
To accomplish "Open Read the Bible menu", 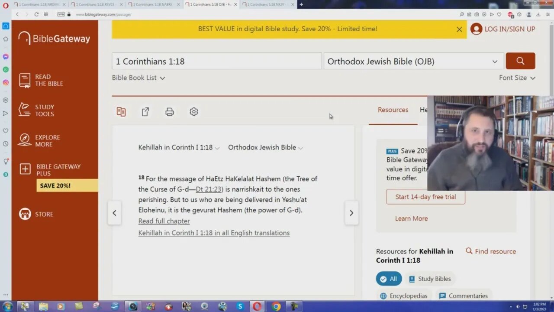I will (x=42, y=80).
